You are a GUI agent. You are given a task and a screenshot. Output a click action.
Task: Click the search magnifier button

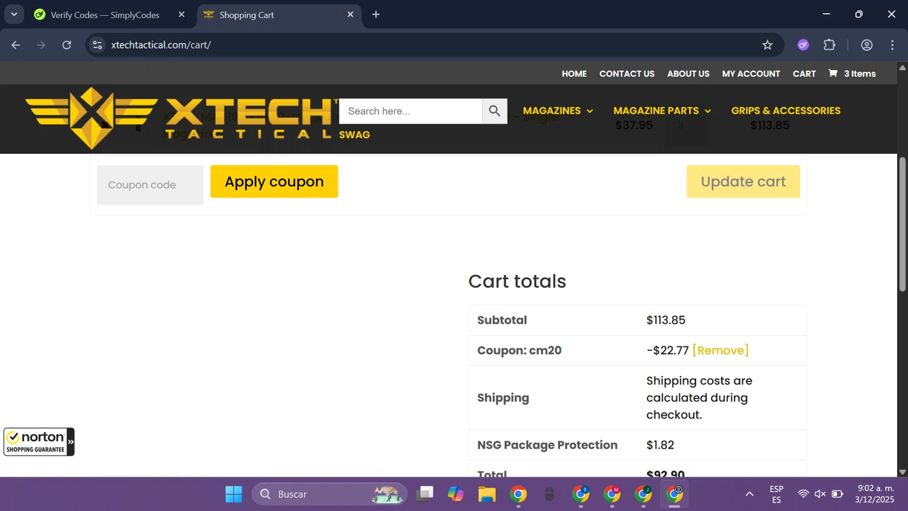(495, 111)
